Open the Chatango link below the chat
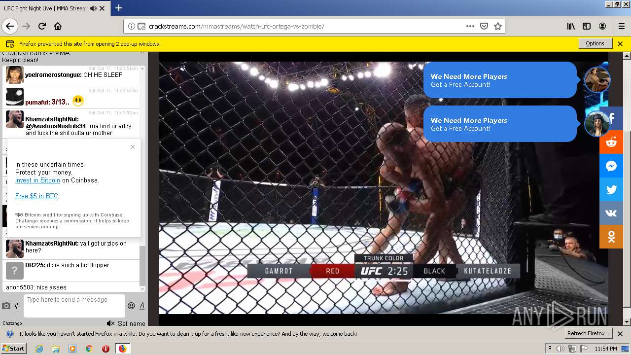The height and width of the screenshot is (355, 631). [x=12, y=323]
